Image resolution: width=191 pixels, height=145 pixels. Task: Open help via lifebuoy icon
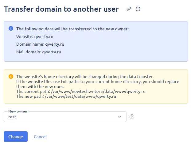138,9
